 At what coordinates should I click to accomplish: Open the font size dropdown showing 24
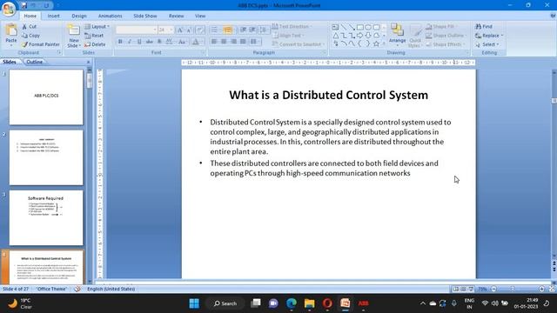(165, 30)
